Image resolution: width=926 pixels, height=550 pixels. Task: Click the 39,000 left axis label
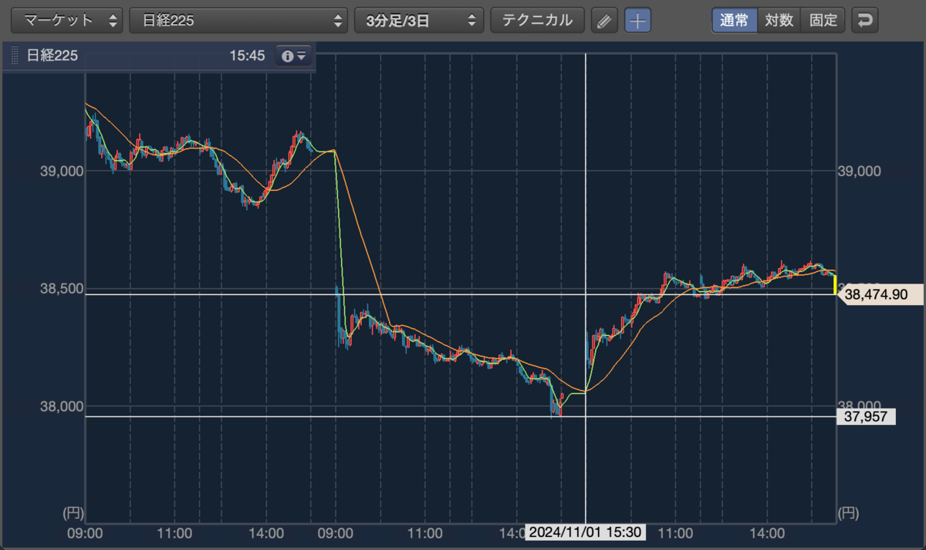coord(61,171)
